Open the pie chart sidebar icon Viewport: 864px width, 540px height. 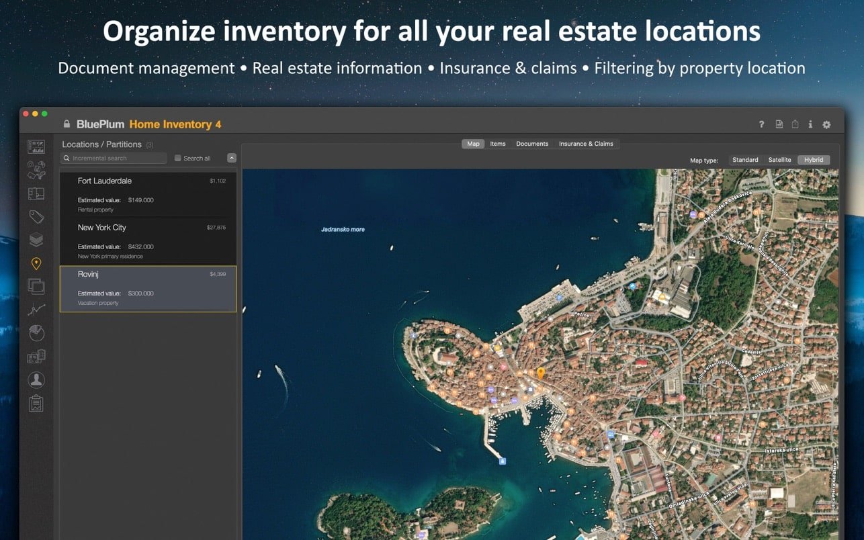[36, 332]
